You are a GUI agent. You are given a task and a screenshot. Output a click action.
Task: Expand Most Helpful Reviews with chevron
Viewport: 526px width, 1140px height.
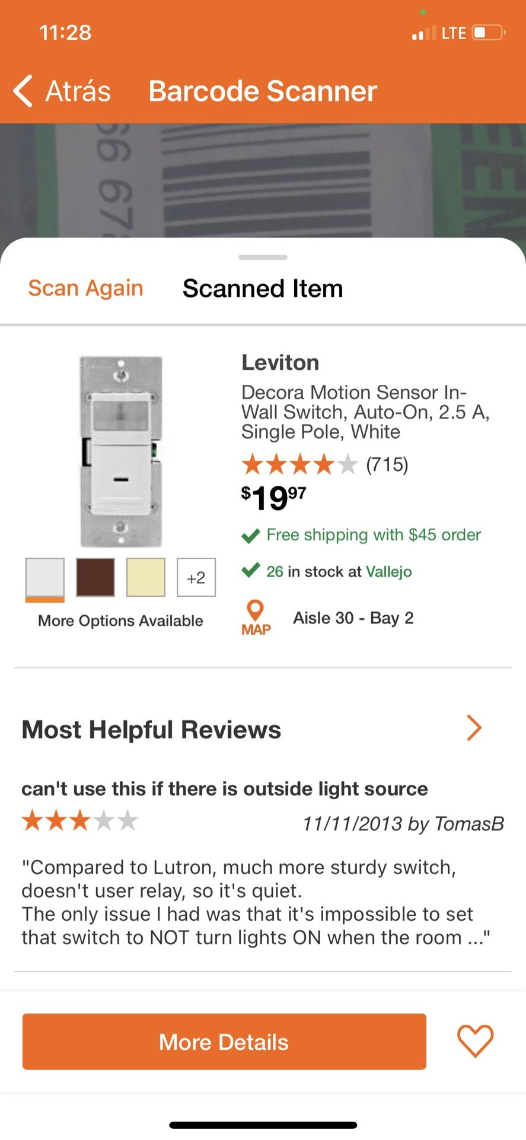point(474,728)
